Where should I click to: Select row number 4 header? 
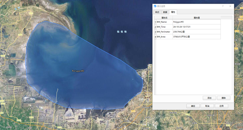(x=155, y=37)
